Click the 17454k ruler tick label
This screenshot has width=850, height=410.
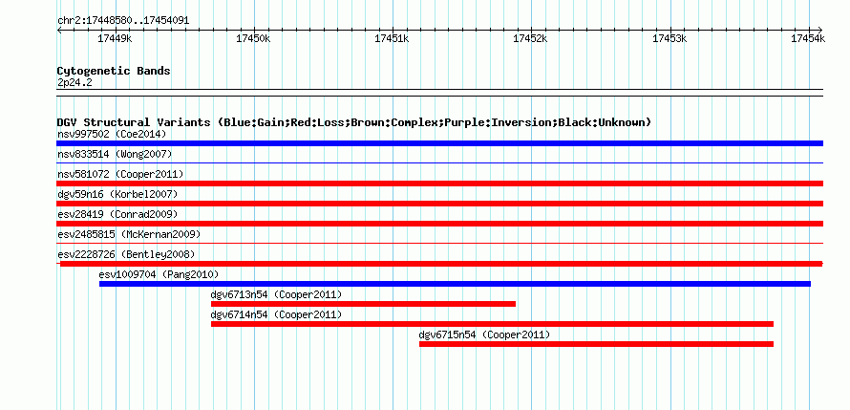808,38
